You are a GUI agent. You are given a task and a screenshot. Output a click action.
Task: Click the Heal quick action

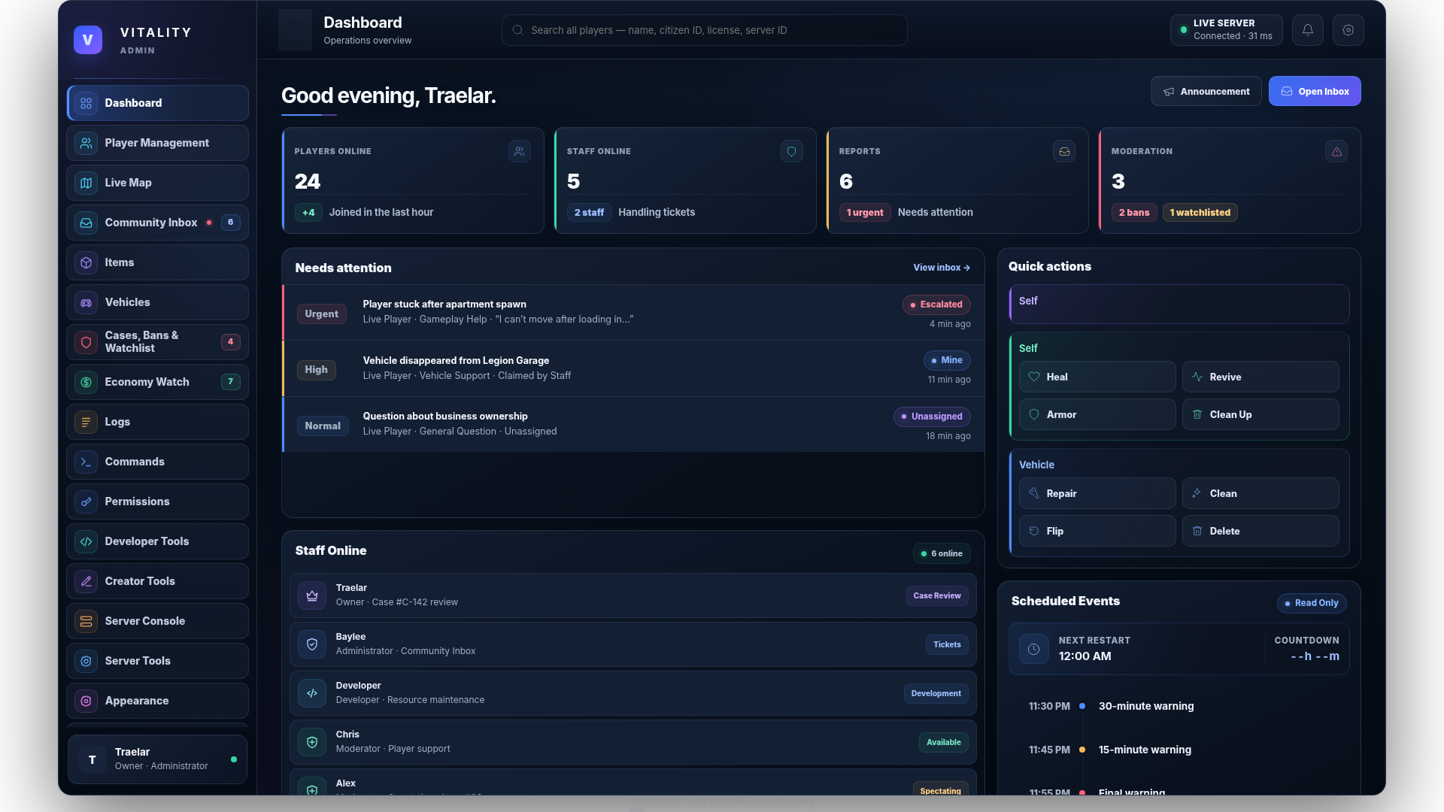[x=1097, y=377]
